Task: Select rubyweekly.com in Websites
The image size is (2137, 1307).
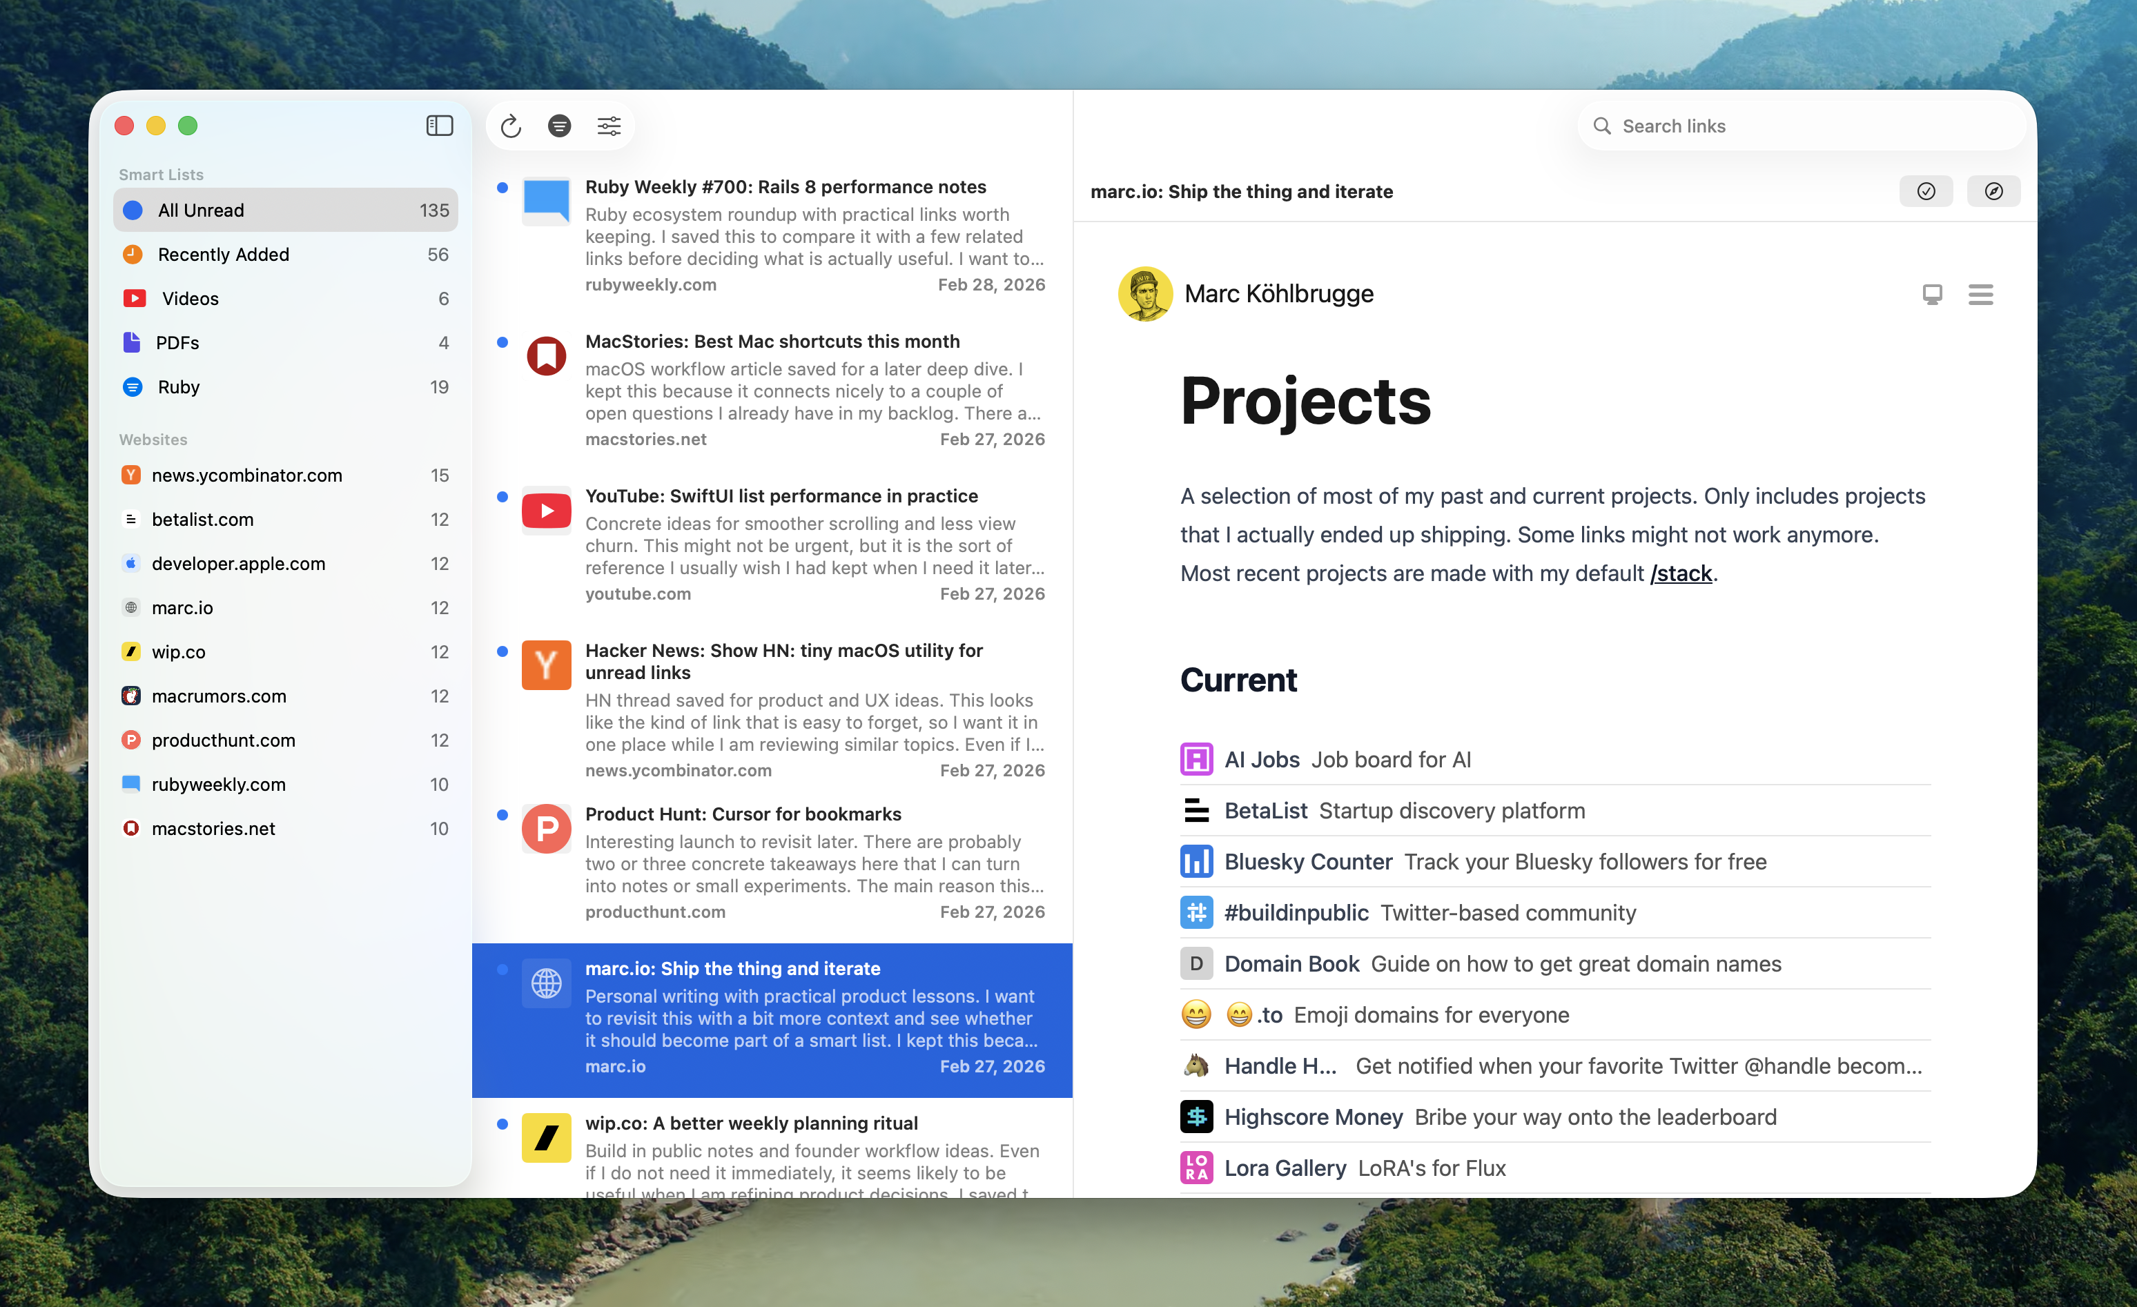Action: click(285, 785)
